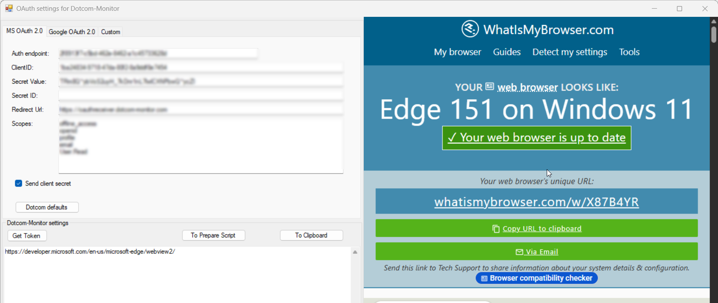
Task: Click inside the Scopes text area
Action: (201, 146)
